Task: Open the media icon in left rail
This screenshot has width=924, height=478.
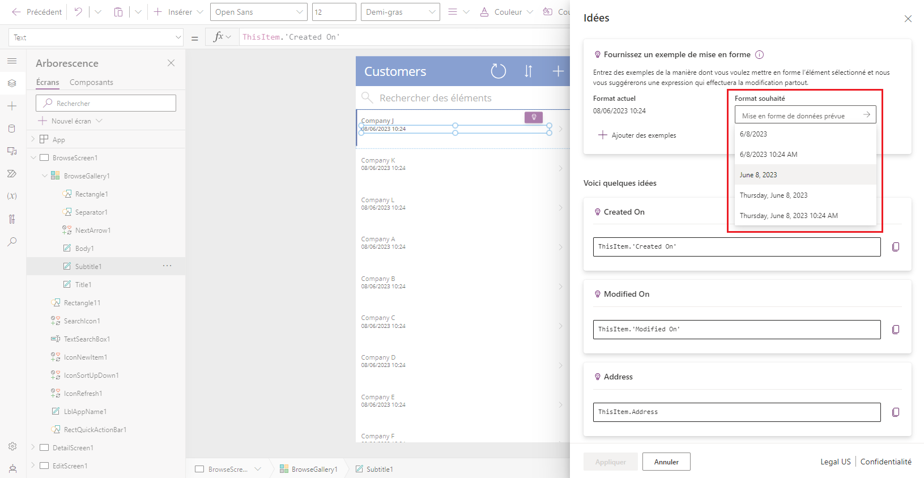Action: coord(12,151)
